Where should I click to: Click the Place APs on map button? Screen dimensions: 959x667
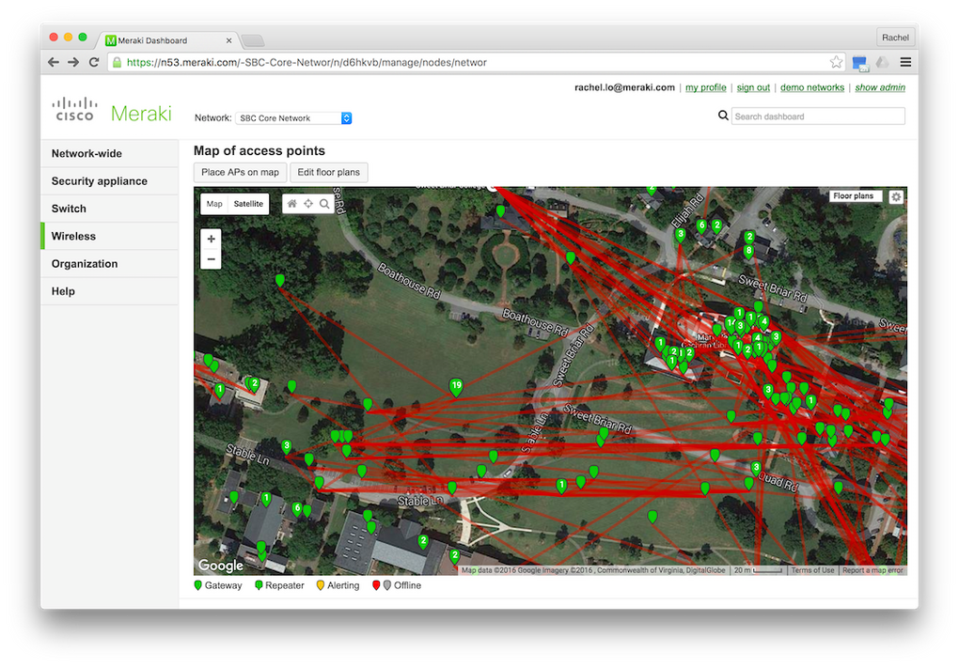240,172
